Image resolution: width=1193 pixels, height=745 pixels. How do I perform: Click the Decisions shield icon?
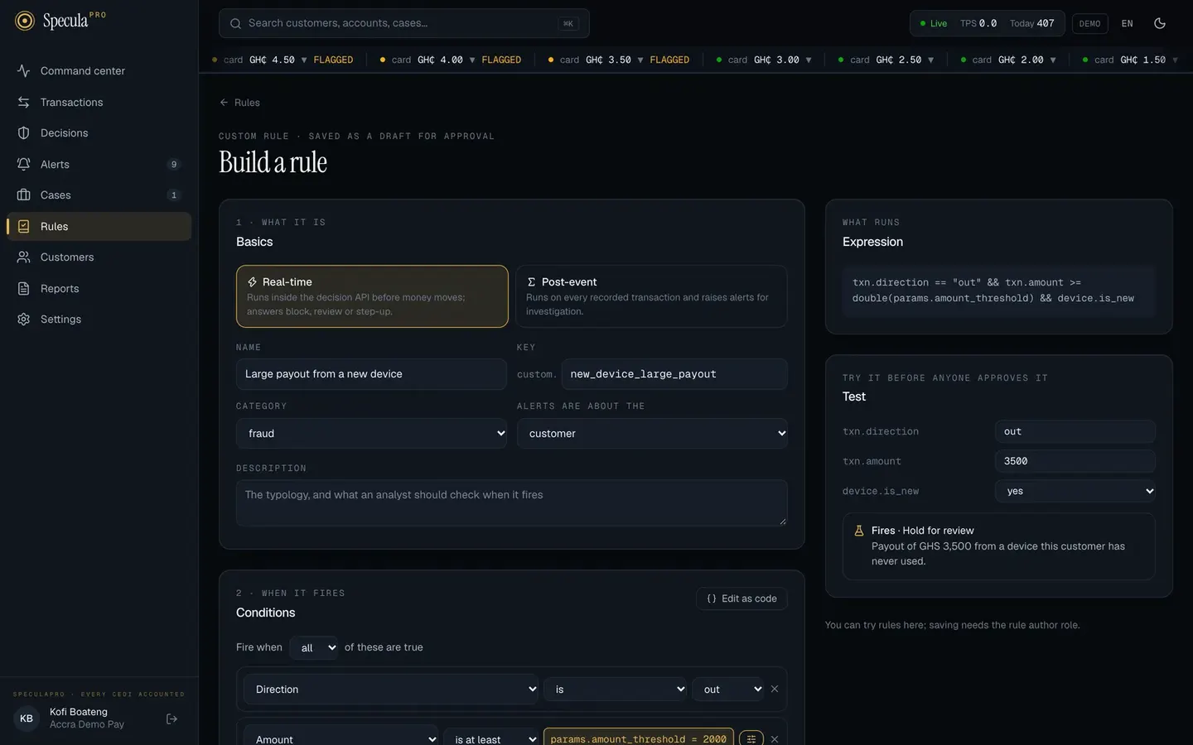pyautogui.click(x=23, y=133)
